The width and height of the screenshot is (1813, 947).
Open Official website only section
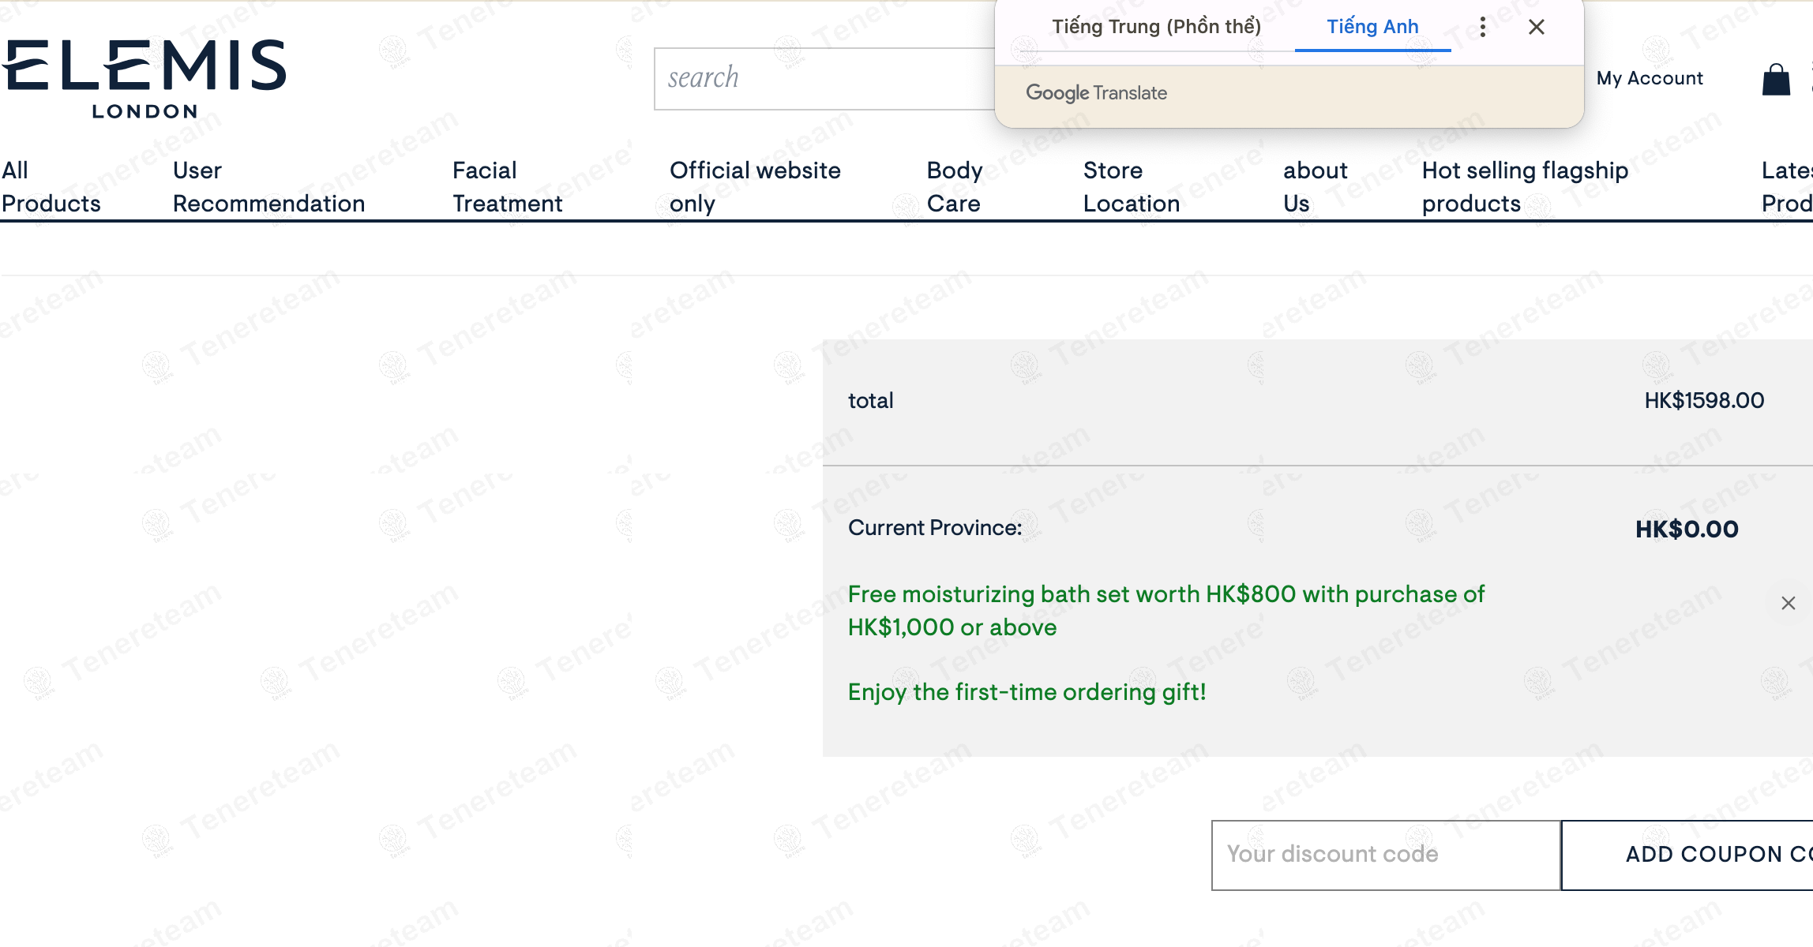755,187
